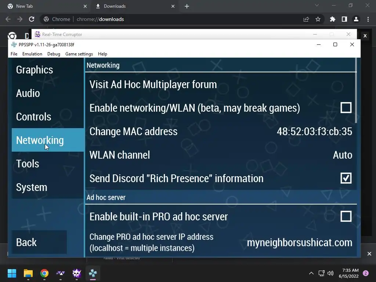Image resolution: width=376 pixels, height=282 pixels.
Task: Open a new Chrome tab
Action: pyautogui.click(x=187, y=6)
